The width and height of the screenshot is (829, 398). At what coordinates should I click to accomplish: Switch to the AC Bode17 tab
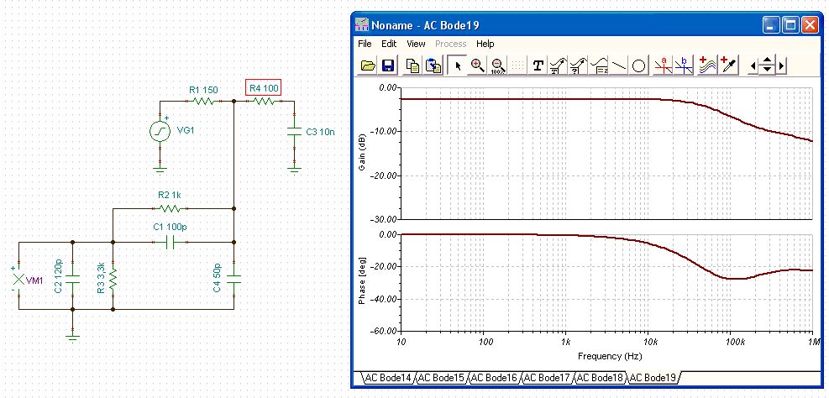click(x=547, y=379)
